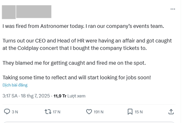This screenshot has width=185, height=123.
Task: Repost using the circular arrows icon
Action: click(x=48, y=112)
